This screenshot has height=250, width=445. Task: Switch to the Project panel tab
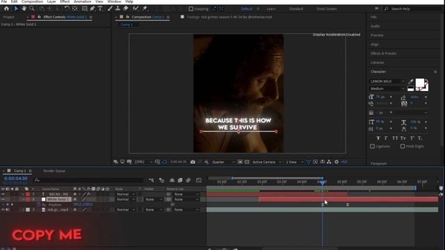[x=8, y=17]
